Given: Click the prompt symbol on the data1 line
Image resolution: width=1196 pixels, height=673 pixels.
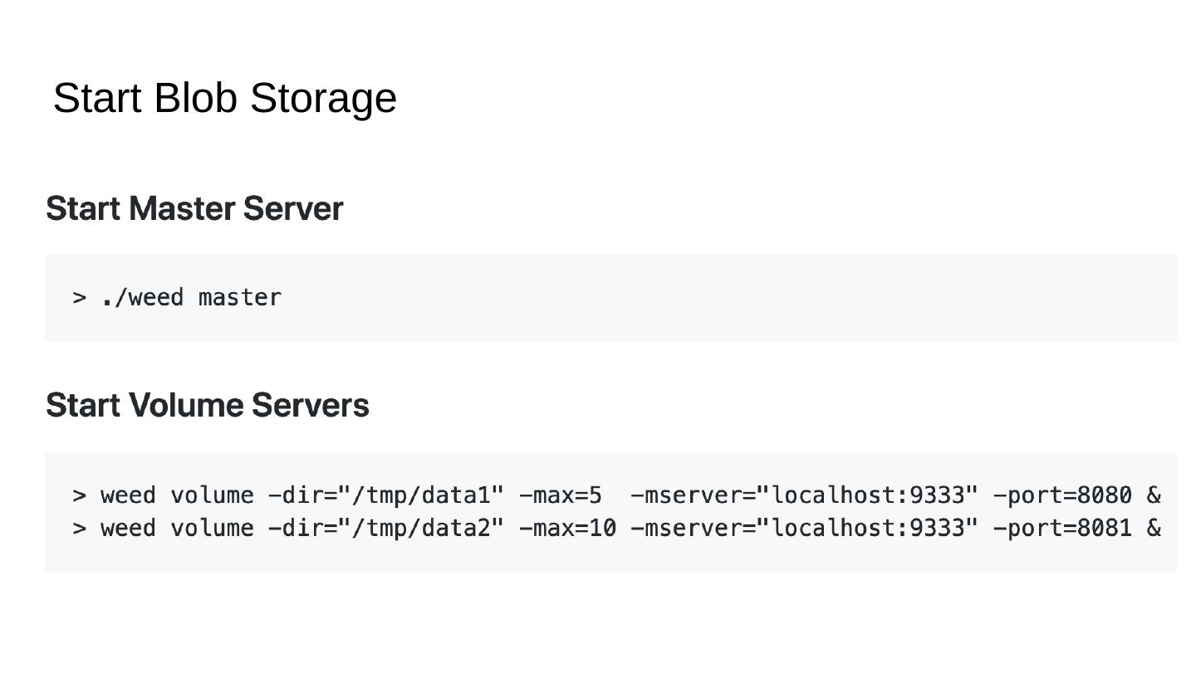Looking at the screenshot, I should pyautogui.click(x=80, y=495).
